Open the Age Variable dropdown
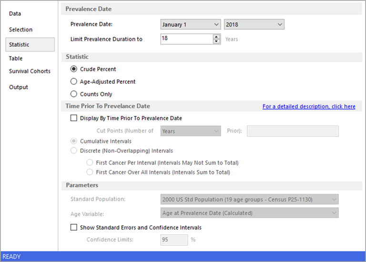Viewport: 366px width, 262px height. pyautogui.click(x=249, y=213)
